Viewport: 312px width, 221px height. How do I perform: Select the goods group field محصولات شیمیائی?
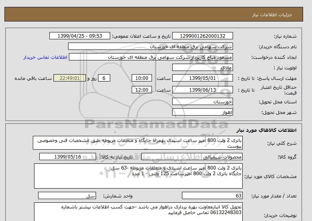[x=192, y=157]
